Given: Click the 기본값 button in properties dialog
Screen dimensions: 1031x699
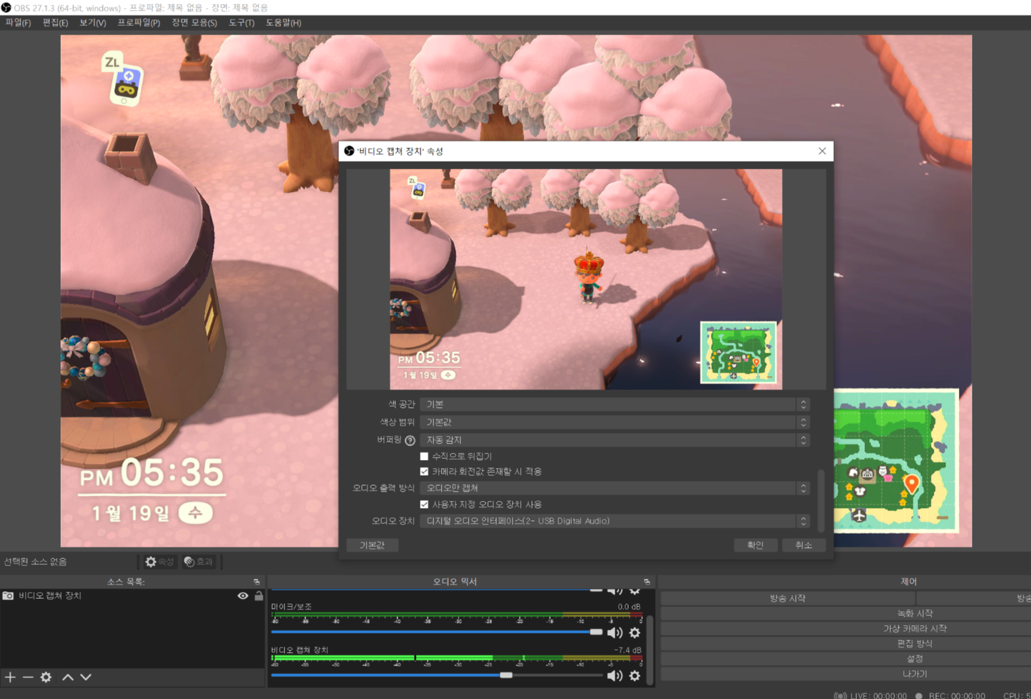Looking at the screenshot, I should [x=372, y=545].
